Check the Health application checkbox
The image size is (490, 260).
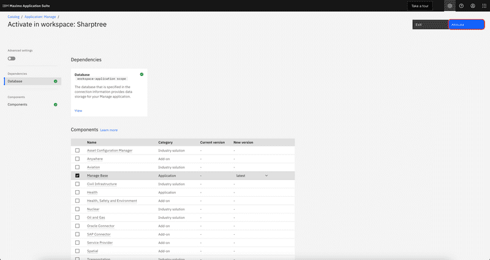pos(77,193)
